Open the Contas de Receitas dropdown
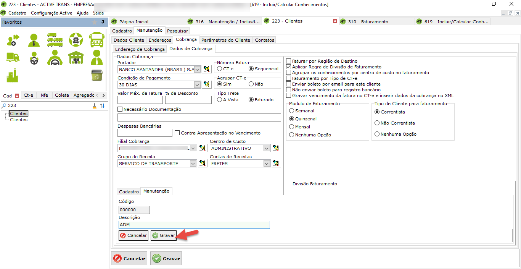The width and height of the screenshot is (521, 269). (x=267, y=164)
